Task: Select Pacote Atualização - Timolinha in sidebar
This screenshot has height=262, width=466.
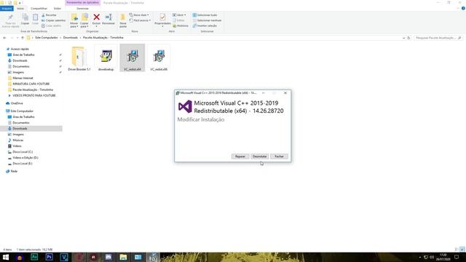Action: [x=33, y=90]
